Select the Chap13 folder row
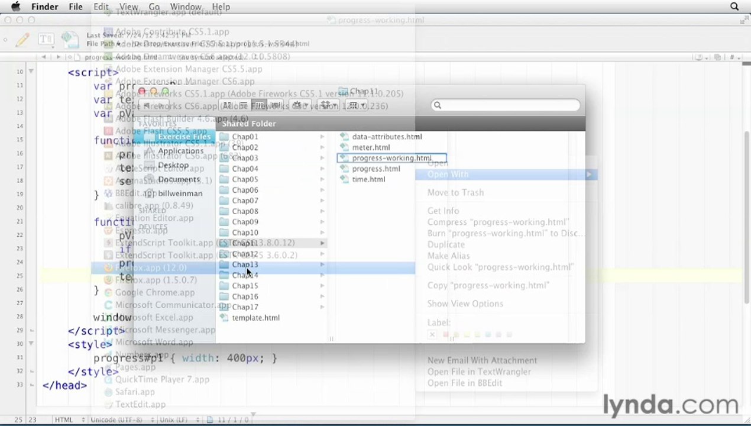This screenshot has width=751, height=426. point(272,264)
